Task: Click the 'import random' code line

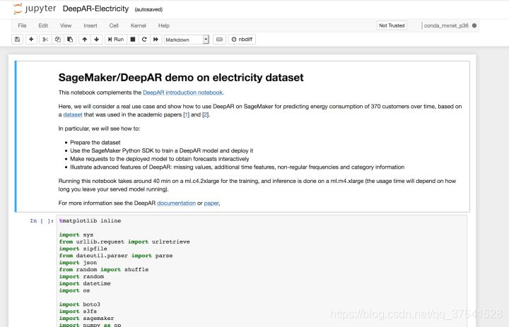Action: (x=81, y=276)
